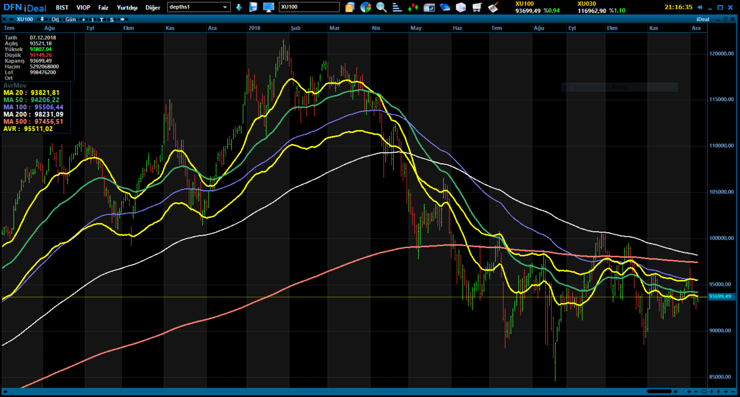Viewport: 740px width, 397px height.
Task: Click the last plus button at bottom right
Action: (726, 392)
